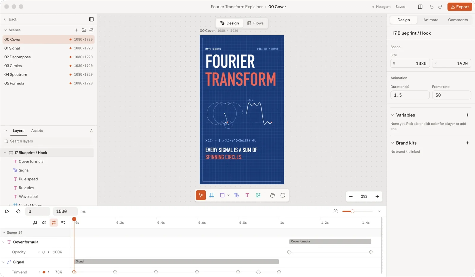
Task: Switch to Flows view
Action: click(x=255, y=23)
